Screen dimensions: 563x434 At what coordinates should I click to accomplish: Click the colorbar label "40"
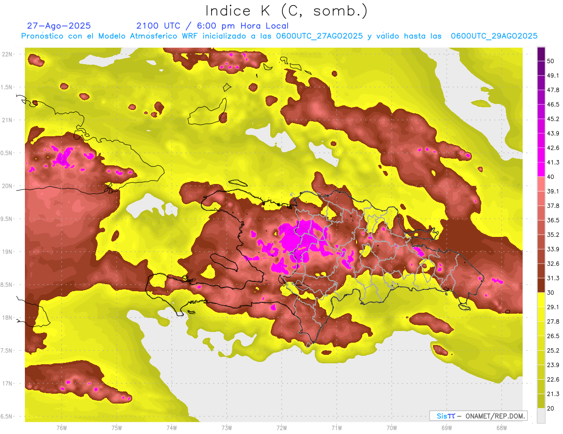click(551, 177)
